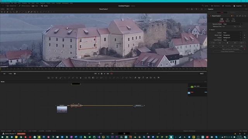Switch to the Modifiers tab in Inspector

pos(232,12)
